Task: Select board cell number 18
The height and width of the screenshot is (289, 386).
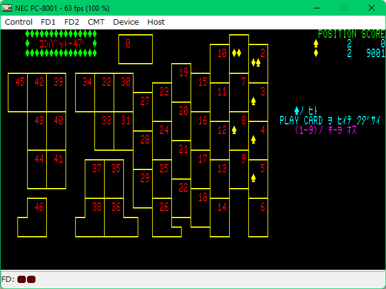Action: click(x=200, y=208)
